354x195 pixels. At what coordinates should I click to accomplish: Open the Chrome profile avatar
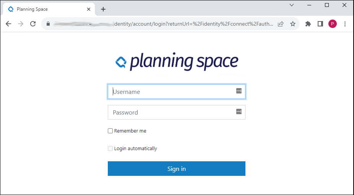(x=333, y=24)
